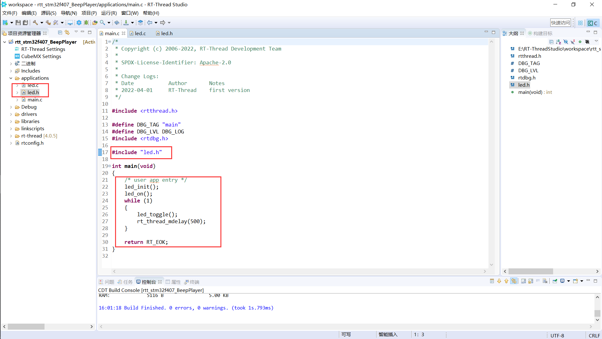The image size is (602, 339).
Task: Build the project with the hammer icon
Action: point(35,23)
